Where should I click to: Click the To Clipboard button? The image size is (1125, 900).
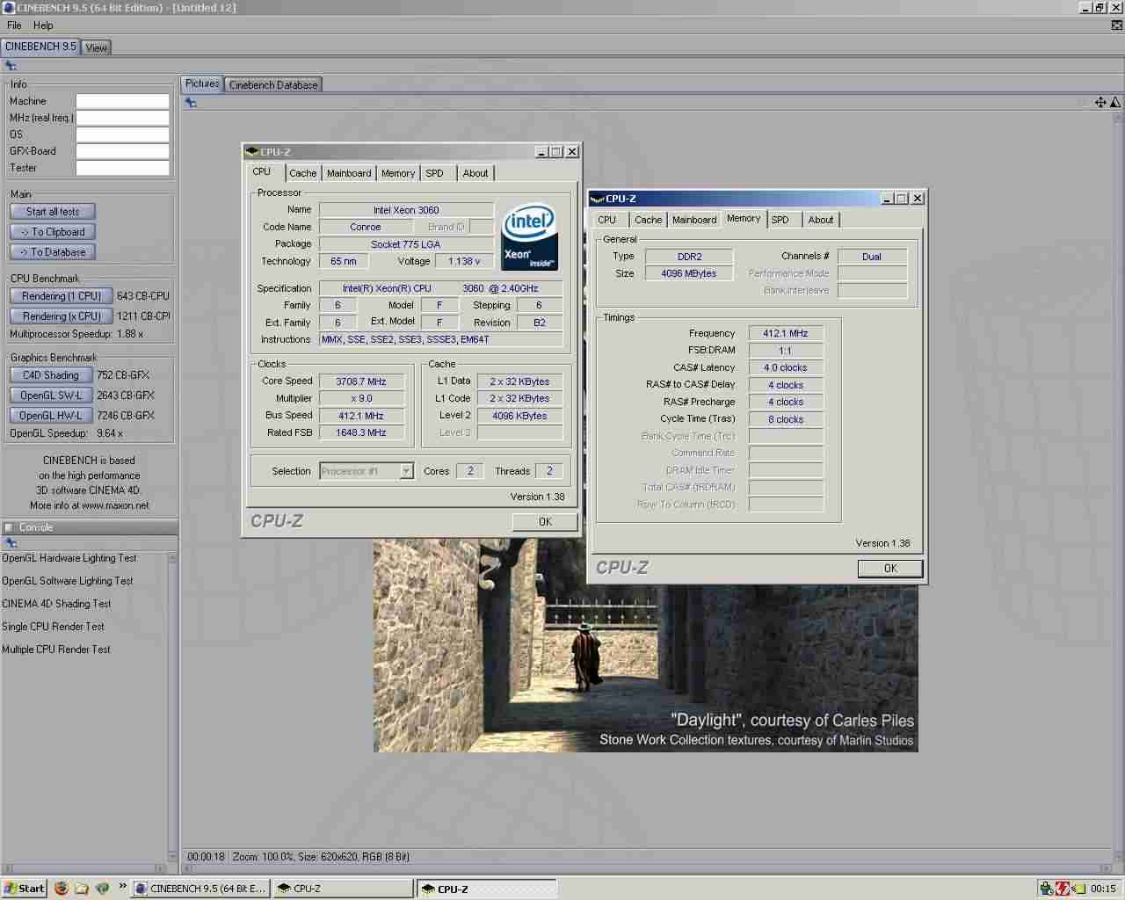[53, 232]
